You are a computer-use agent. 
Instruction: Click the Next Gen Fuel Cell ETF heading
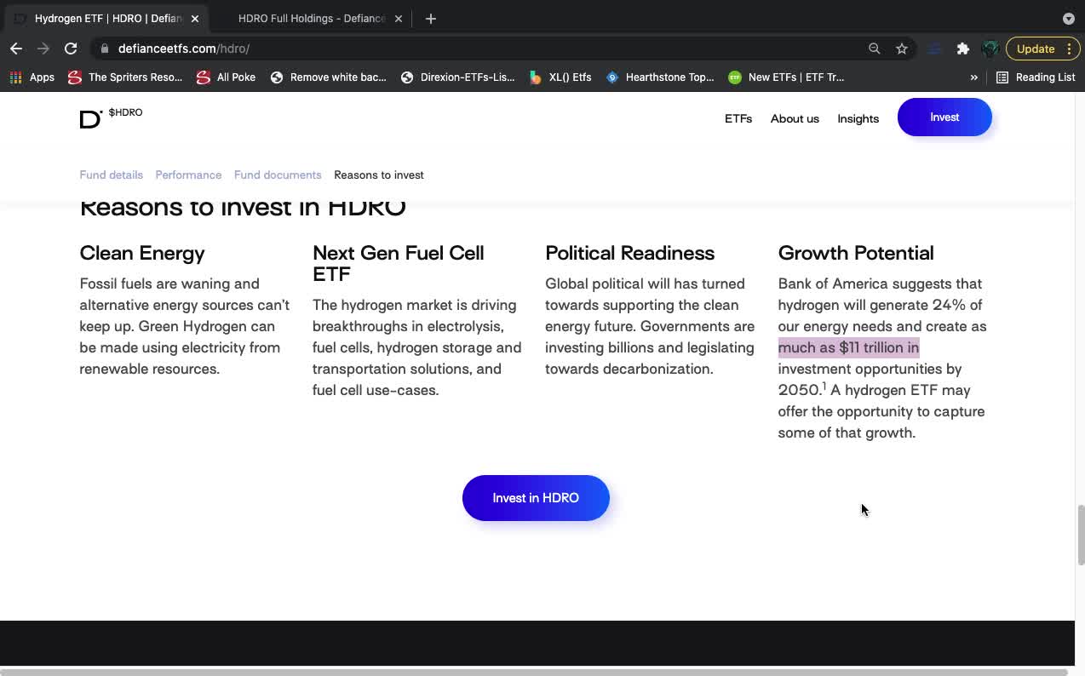(x=399, y=263)
